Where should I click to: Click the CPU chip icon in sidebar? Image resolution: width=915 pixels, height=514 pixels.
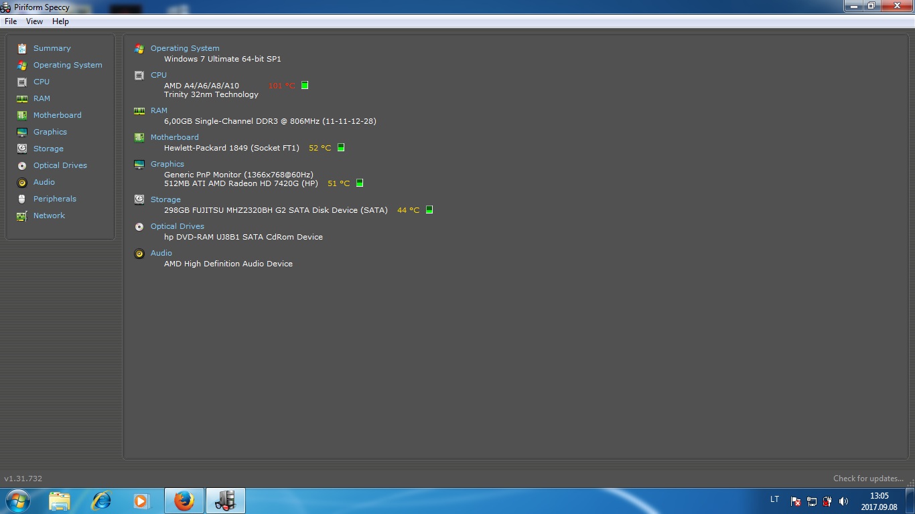[22, 82]
